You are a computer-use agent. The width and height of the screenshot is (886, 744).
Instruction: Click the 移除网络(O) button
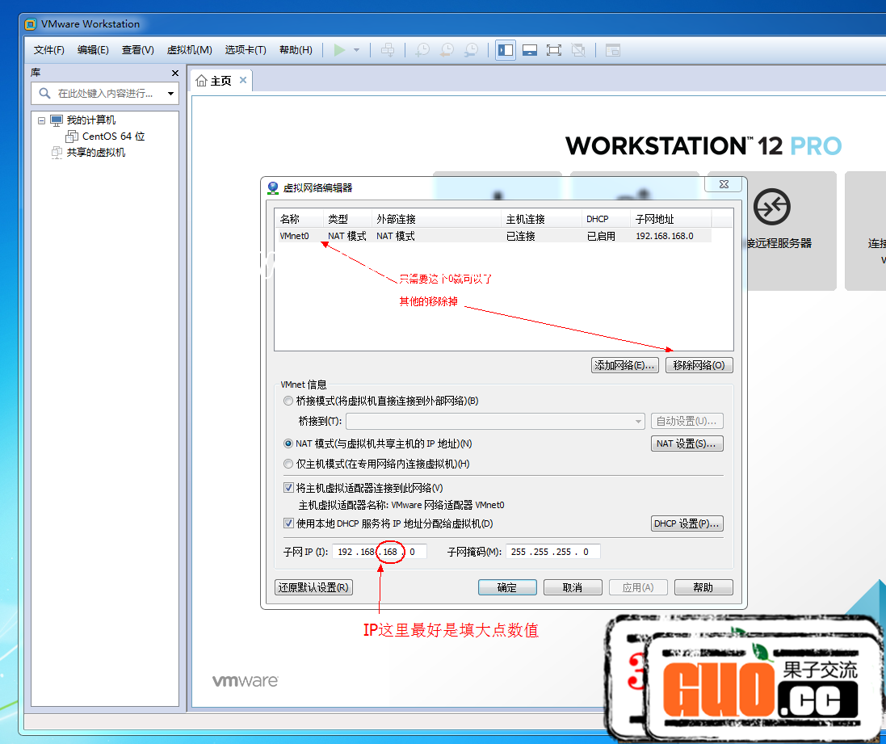(699, 365)
